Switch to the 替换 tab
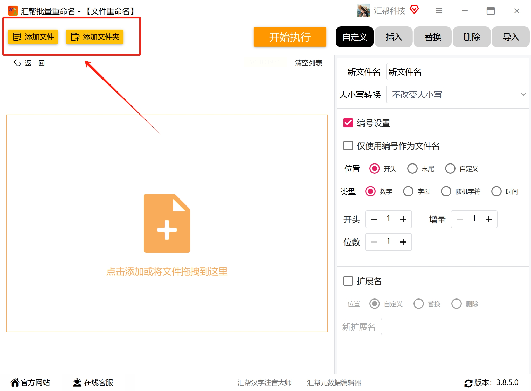This screenshot has width=531, height=391. click(432, 37)
